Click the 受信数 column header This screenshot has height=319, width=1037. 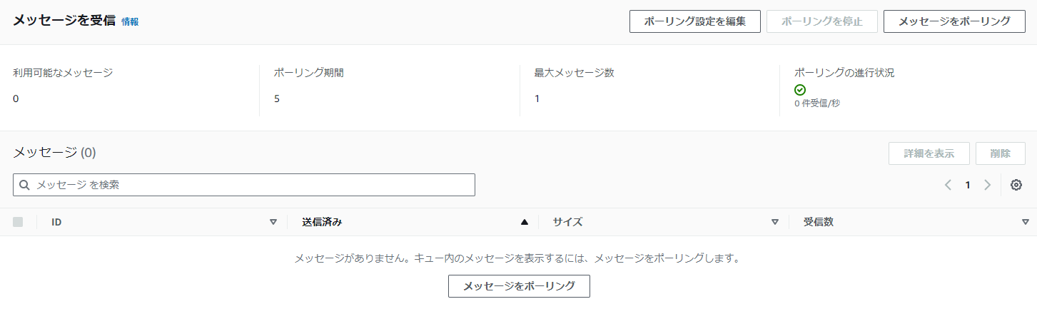(819, 222)
